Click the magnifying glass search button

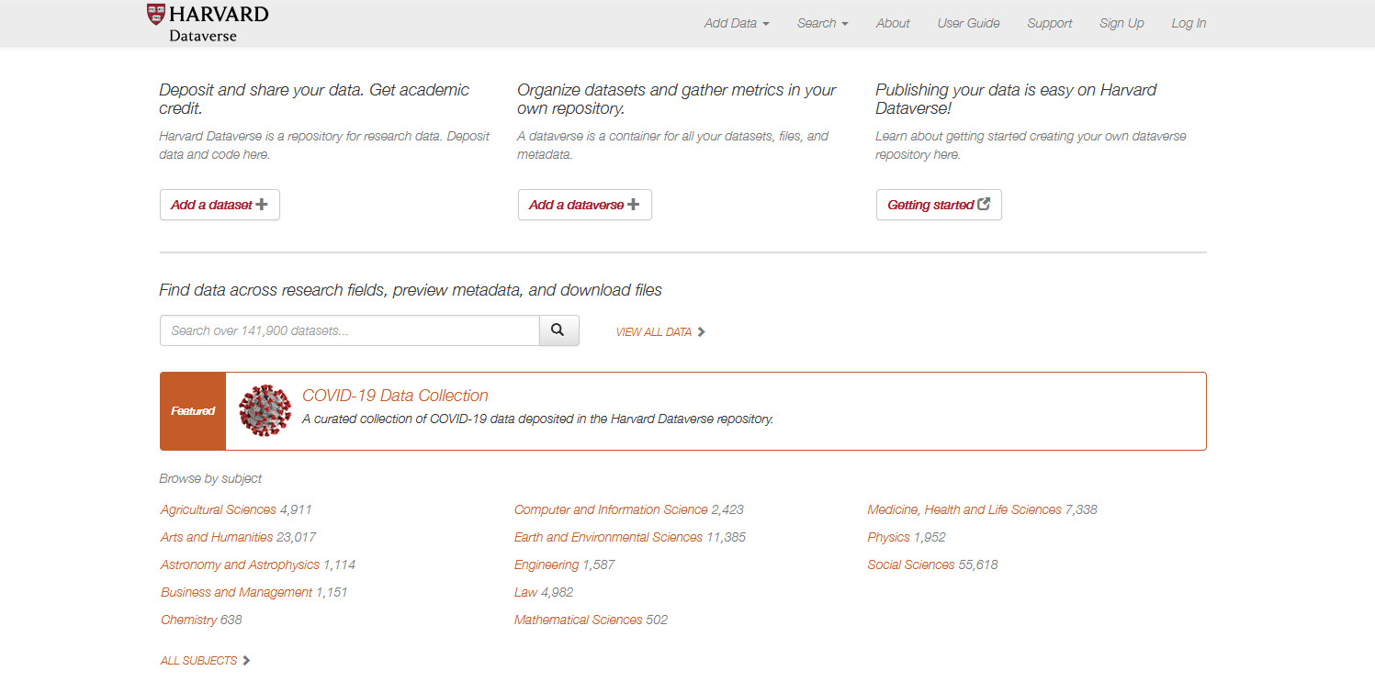[x=559, y=330]
